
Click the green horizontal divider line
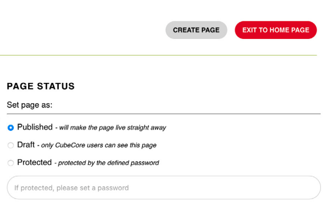point(159,55)
